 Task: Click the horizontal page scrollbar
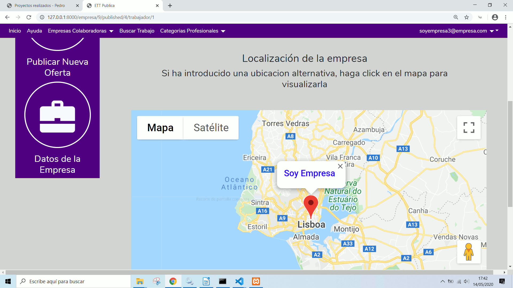[x=249, y=272]
